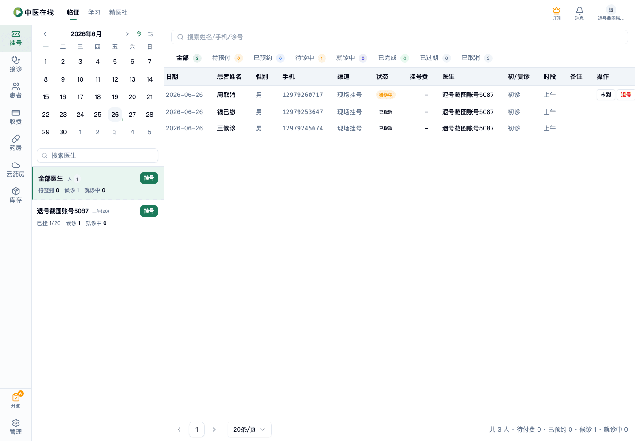Focus the 搜索医生 search field

click(x=98, y=156)
